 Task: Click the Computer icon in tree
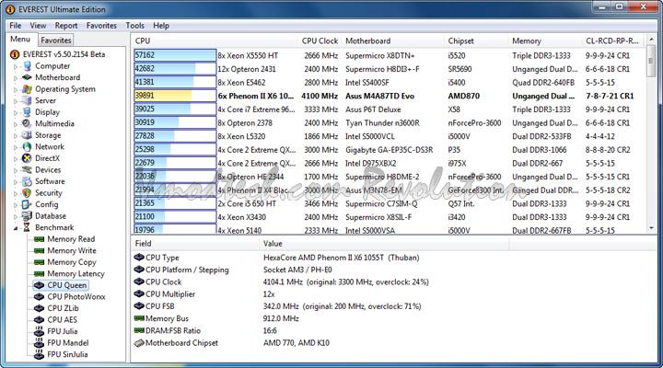pyautogui.click(x=27, y=66)
